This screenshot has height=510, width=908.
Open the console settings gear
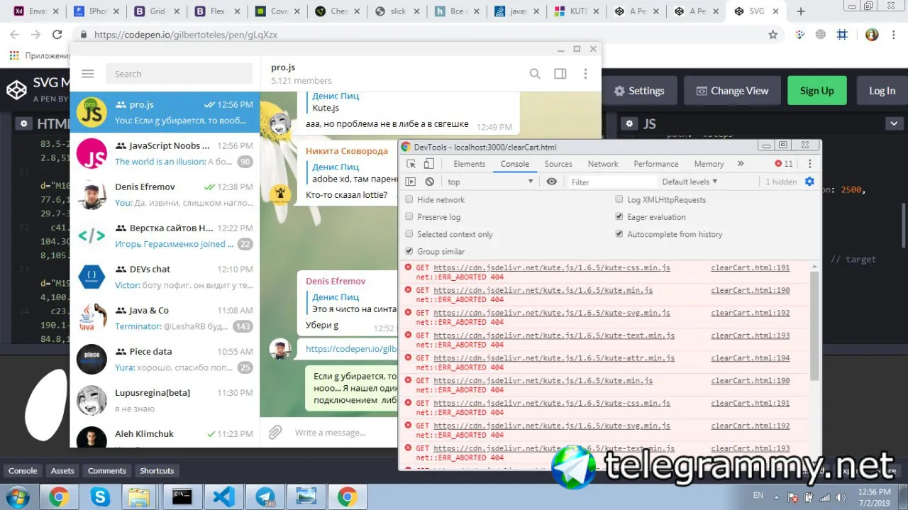[x=809, y=182]
